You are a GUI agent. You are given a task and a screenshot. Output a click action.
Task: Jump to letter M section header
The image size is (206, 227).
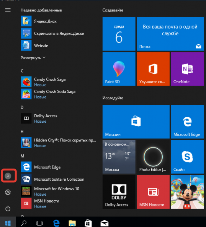click(23, 156)
